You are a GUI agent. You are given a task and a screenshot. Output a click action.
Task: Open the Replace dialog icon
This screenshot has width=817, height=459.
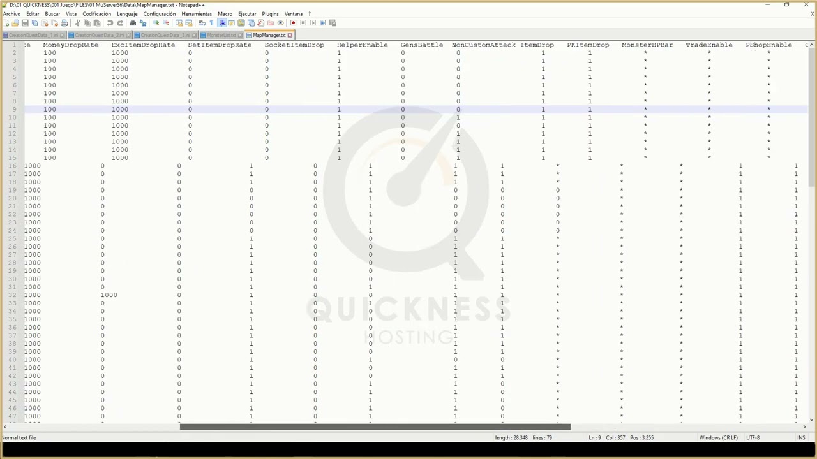[143, 23]
